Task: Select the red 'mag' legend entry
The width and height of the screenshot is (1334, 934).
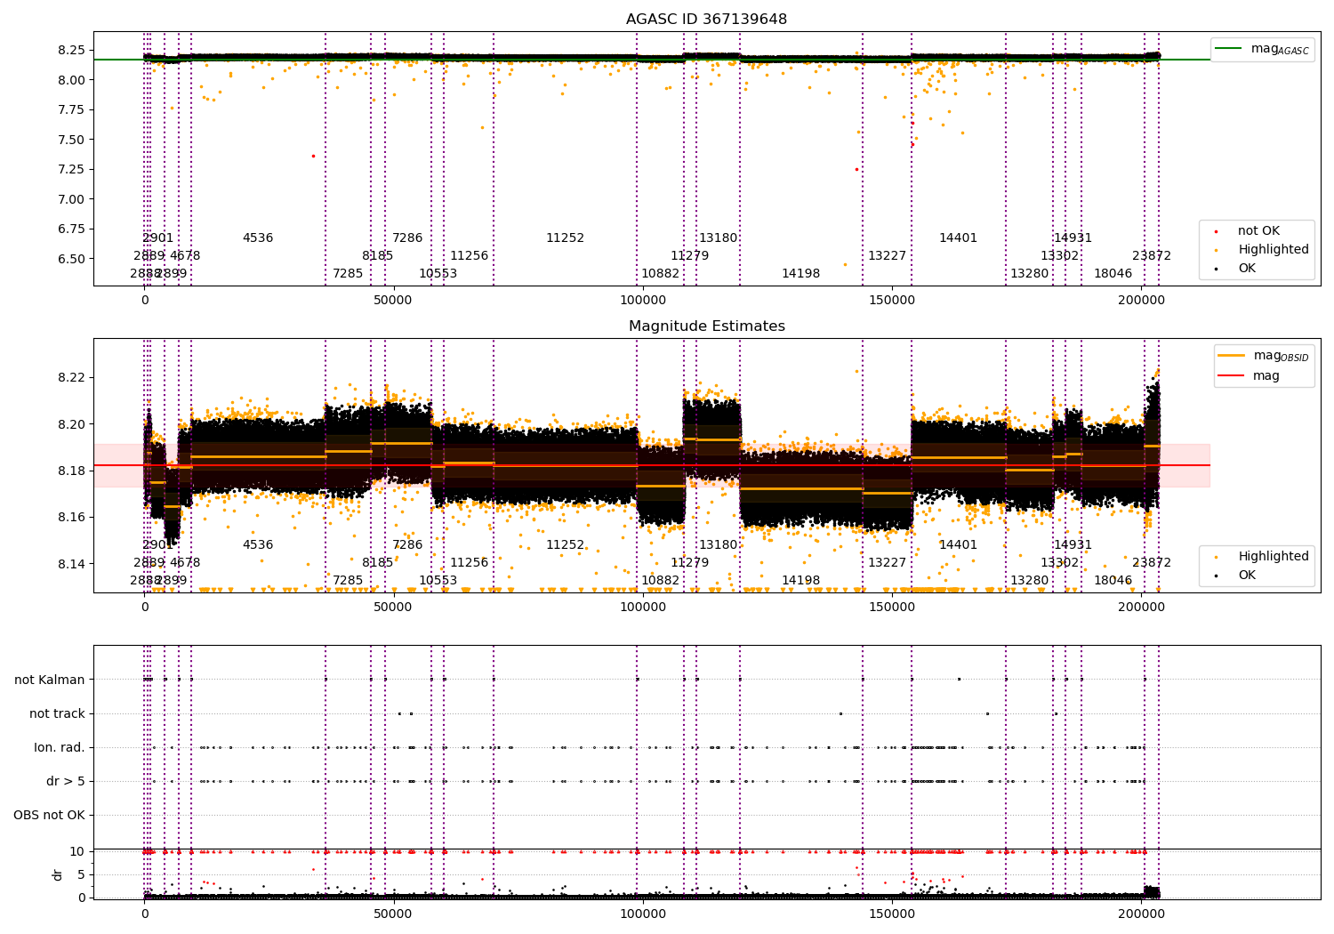Action: [x=1250, y=375]
